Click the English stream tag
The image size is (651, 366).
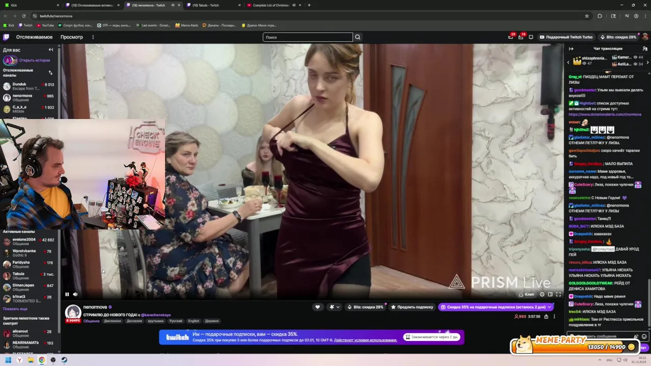coord(194,321)
